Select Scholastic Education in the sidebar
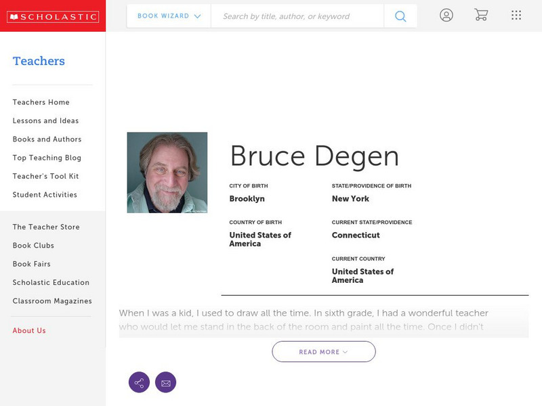Screen dimensions: 542x406 click(51, 282)
